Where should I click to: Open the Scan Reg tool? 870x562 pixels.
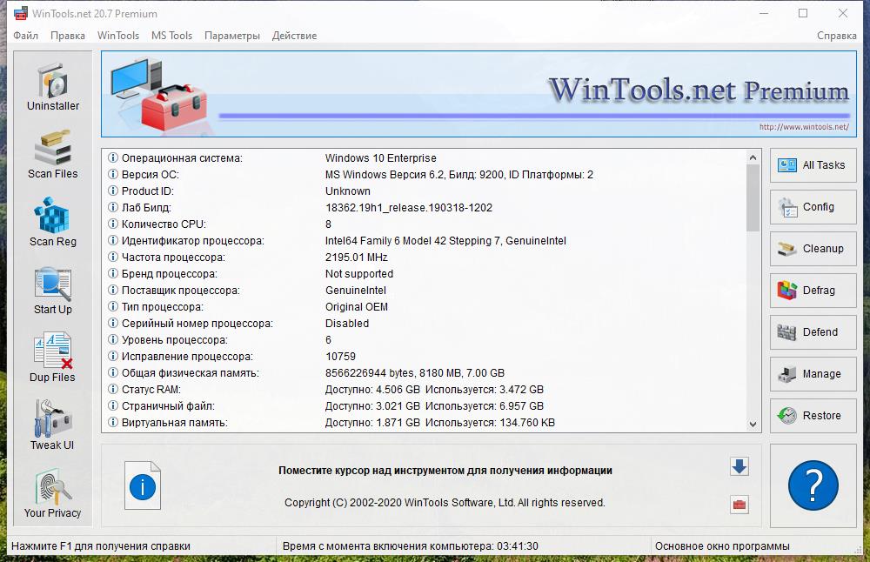(53, 223)
